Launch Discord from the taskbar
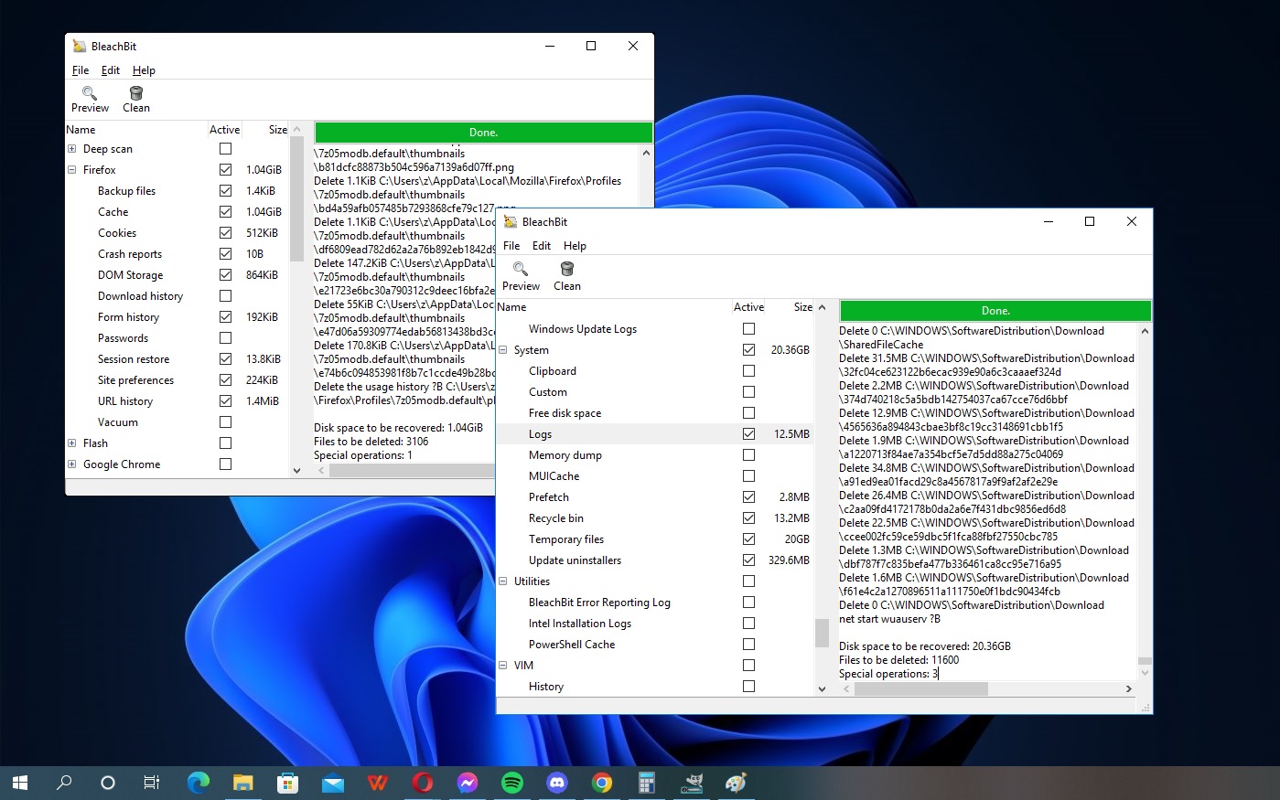The image size is (1280, 800). click(x=557, y=783)
